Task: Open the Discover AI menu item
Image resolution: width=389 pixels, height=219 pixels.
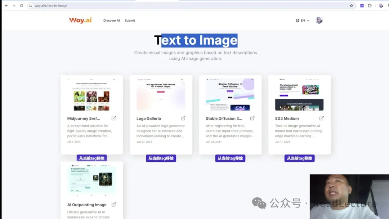Action: point(111,21)
